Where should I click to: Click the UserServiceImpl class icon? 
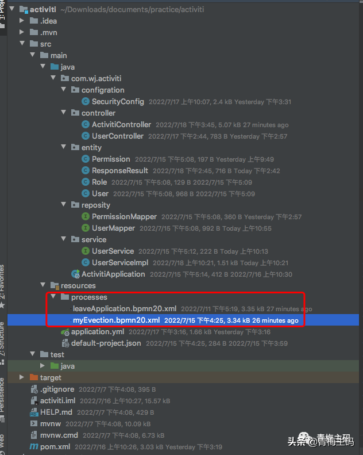coord(86,262)
